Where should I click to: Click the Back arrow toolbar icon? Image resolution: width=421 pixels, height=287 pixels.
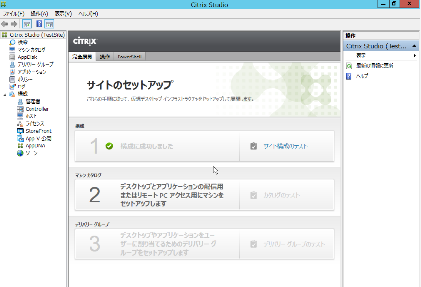pos(4,24)
